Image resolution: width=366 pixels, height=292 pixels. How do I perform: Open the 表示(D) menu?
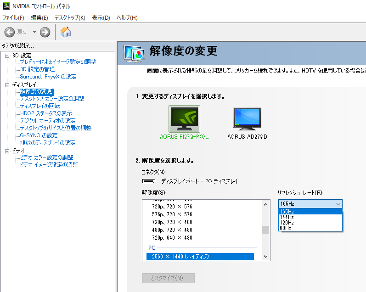[101, 18]
